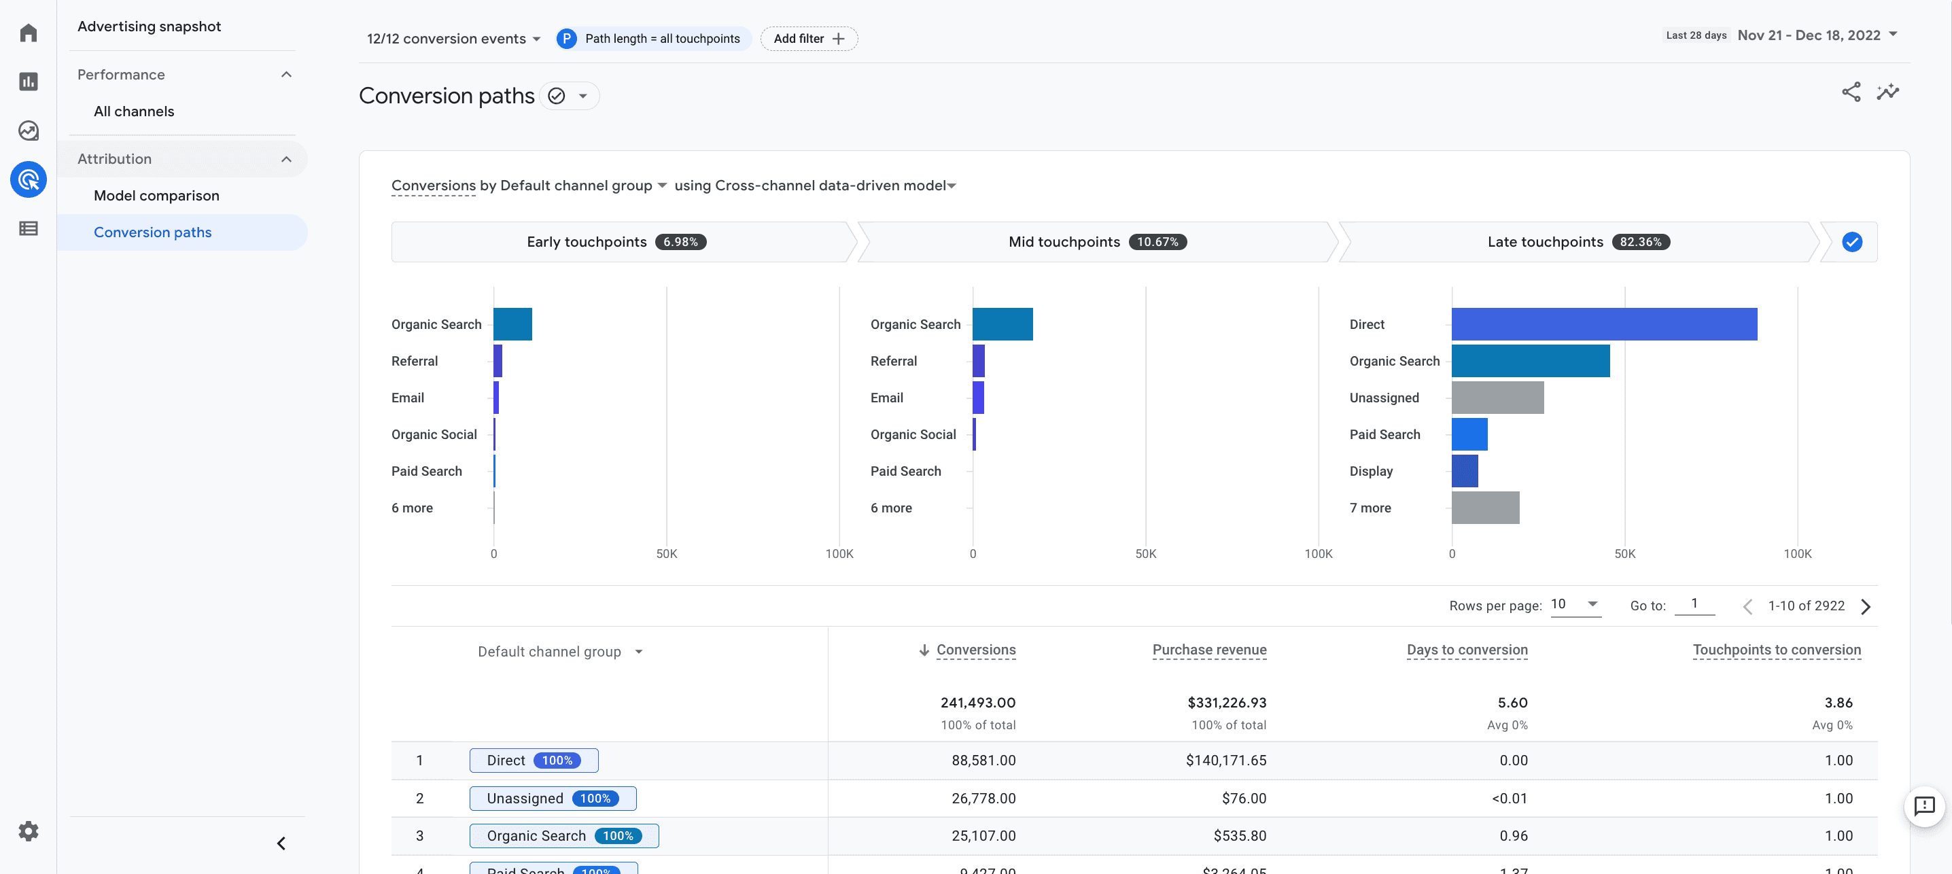Open the Admin settings gear
This screenshot has height=874, width=1952.
coord(28,831)
